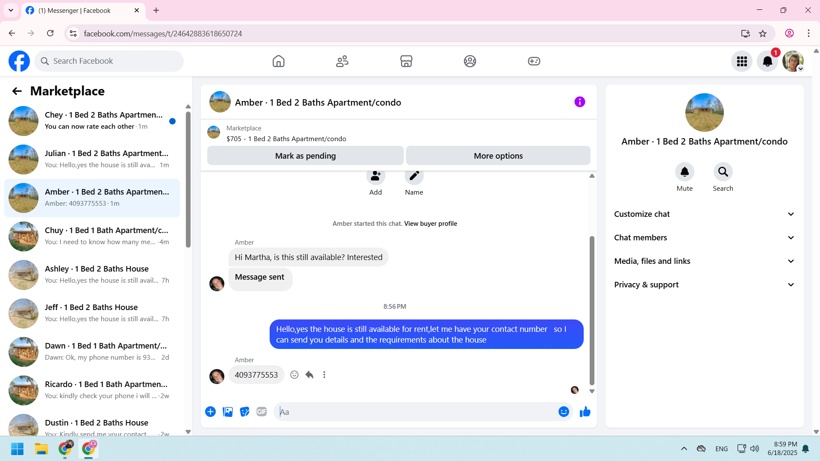
Task: Mute the conversation with bell icon
Action: [685, 172]
